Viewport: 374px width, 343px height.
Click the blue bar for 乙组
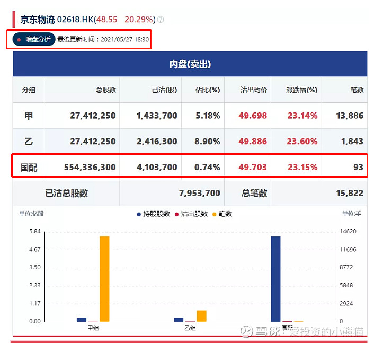(179, 320)
